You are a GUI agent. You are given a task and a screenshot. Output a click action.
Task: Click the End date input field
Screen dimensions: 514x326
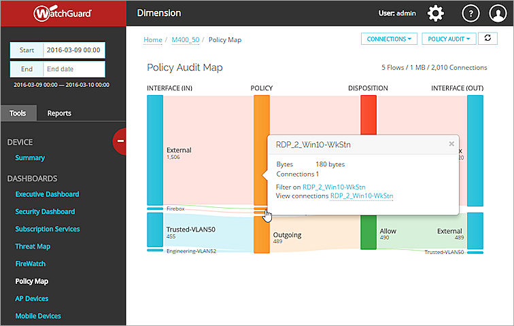(x=73, y=69)
